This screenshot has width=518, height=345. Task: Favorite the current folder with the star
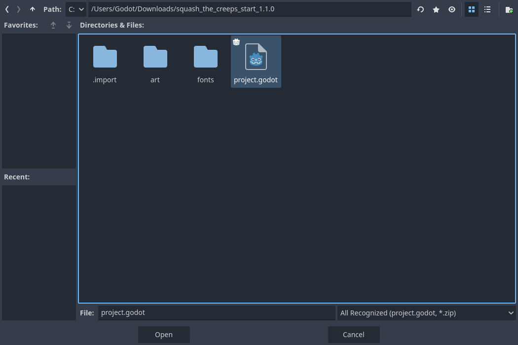pos(436,9)
